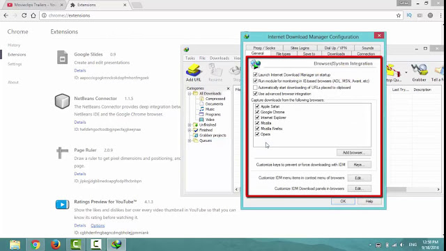Image resolution: width=446 pixels, height=251 pixels.
Task: Select Music category in IDM tree
Action: click(x=210, y=109)
